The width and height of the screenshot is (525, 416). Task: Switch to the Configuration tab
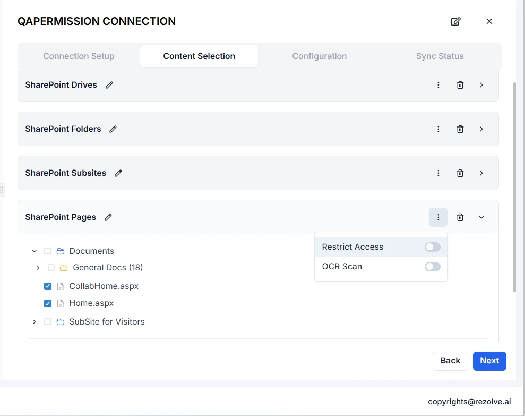pos(319,56)
